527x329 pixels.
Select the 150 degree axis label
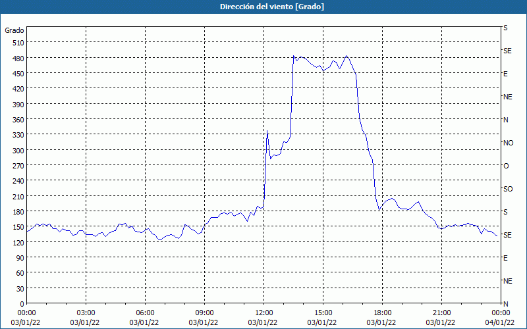[x=18, y=227]
